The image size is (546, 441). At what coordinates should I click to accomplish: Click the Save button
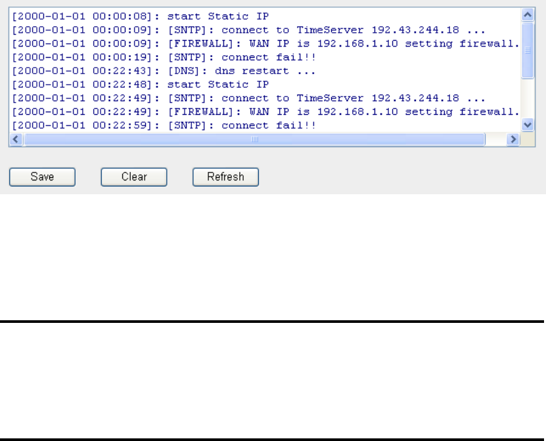tap(42, 177)
